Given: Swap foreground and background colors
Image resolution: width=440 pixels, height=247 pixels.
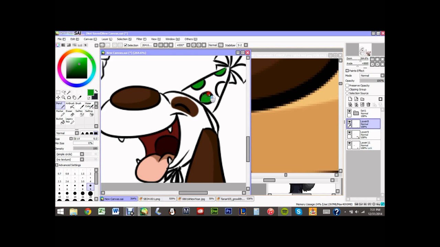Looking at the screenshot, I should (96, 91).
